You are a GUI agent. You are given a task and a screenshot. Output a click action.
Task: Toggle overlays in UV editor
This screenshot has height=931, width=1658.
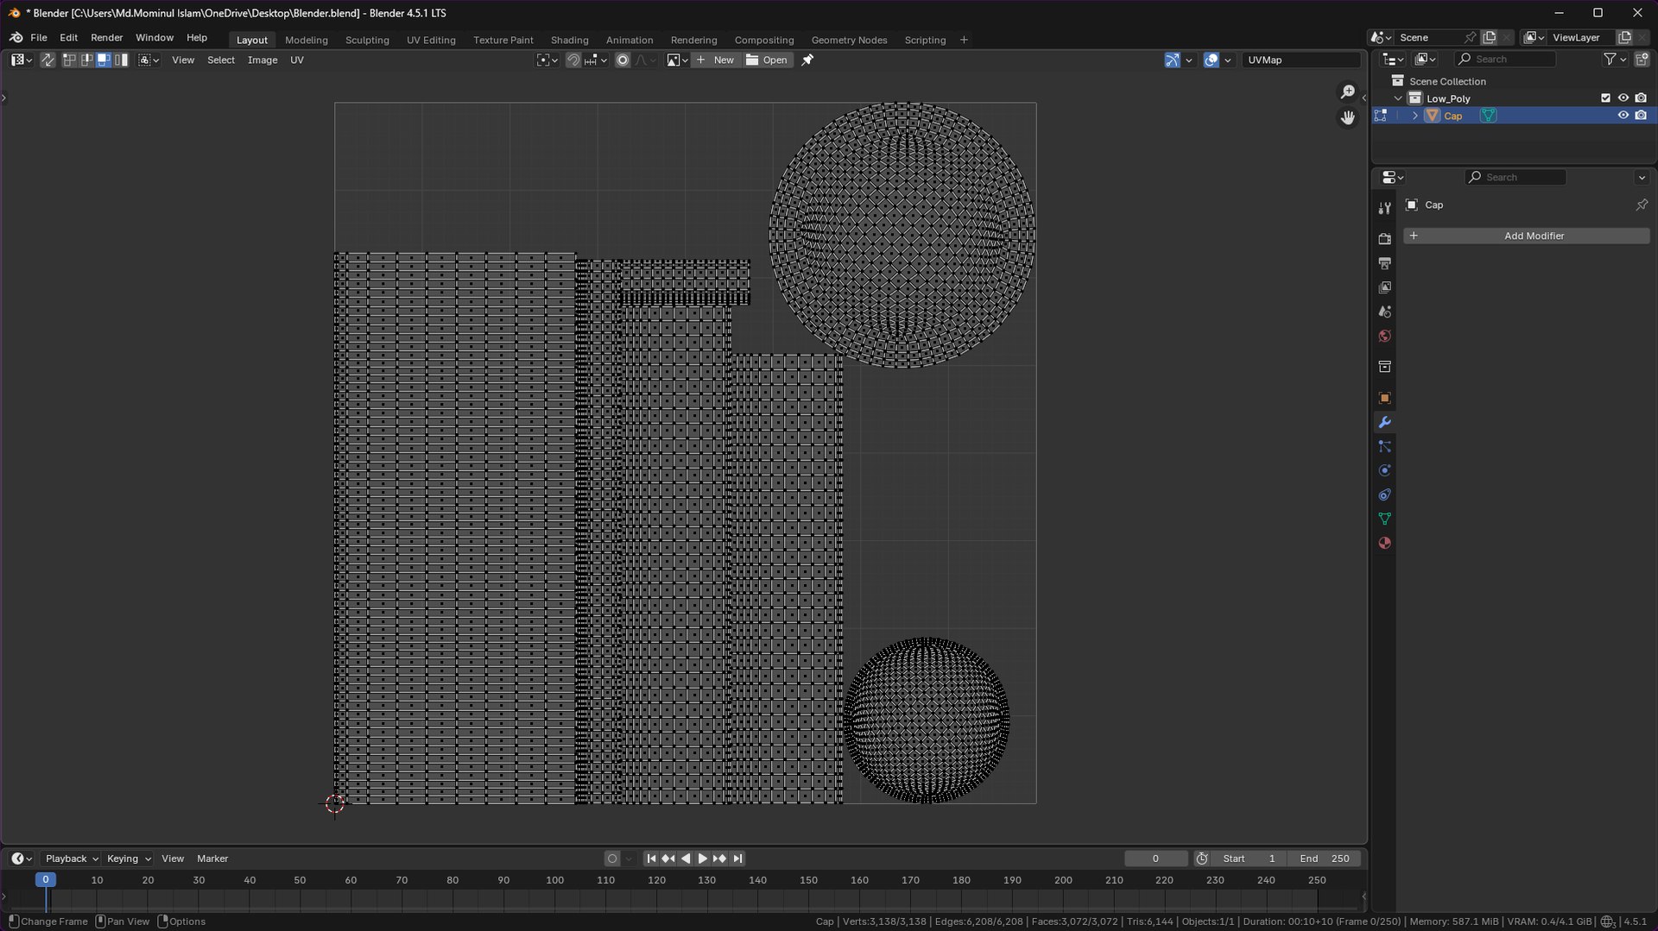pos(1211,60)
